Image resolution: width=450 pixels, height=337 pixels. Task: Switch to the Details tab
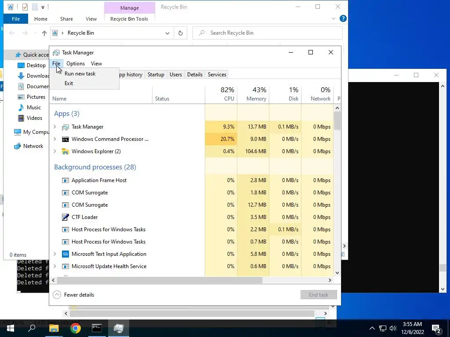tap(195, 75)
